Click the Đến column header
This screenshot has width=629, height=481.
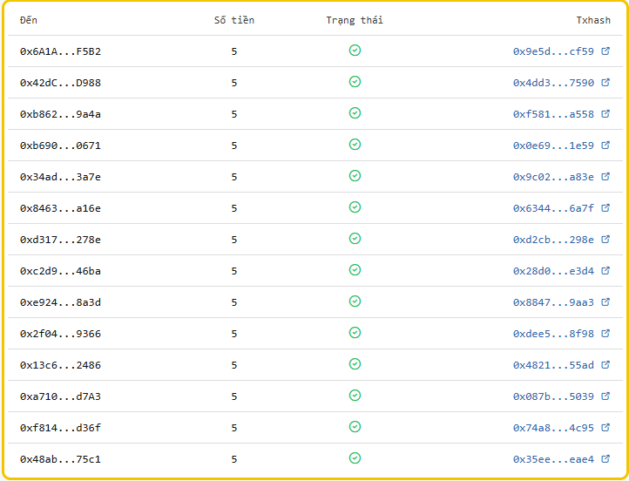(29, 20)
